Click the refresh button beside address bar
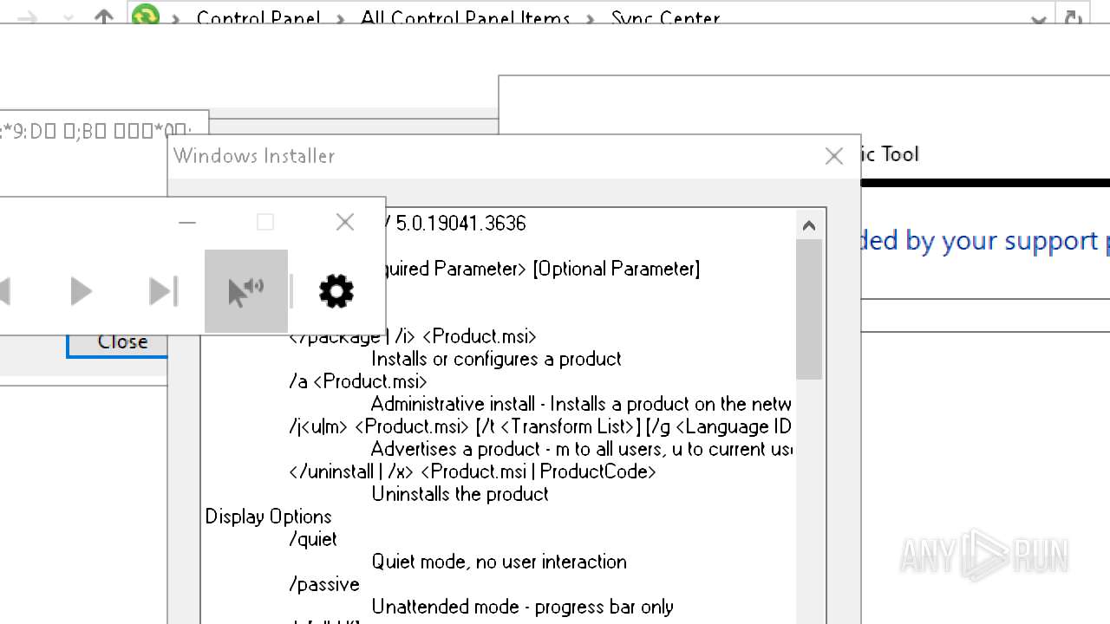This screenshot has width=1110, height=624. click(1073, 17)
